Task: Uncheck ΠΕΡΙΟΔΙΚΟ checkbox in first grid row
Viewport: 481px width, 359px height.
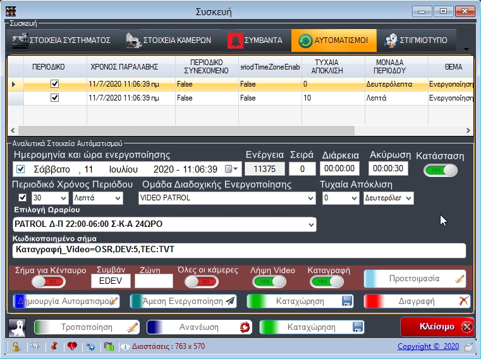Action: 54,83
